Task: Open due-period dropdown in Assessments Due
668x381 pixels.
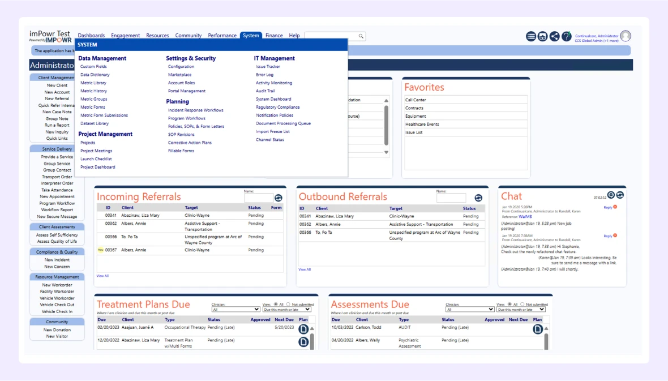Action: 521,310
